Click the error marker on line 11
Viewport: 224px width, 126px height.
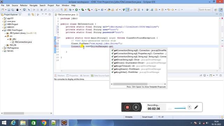point(55,46)
